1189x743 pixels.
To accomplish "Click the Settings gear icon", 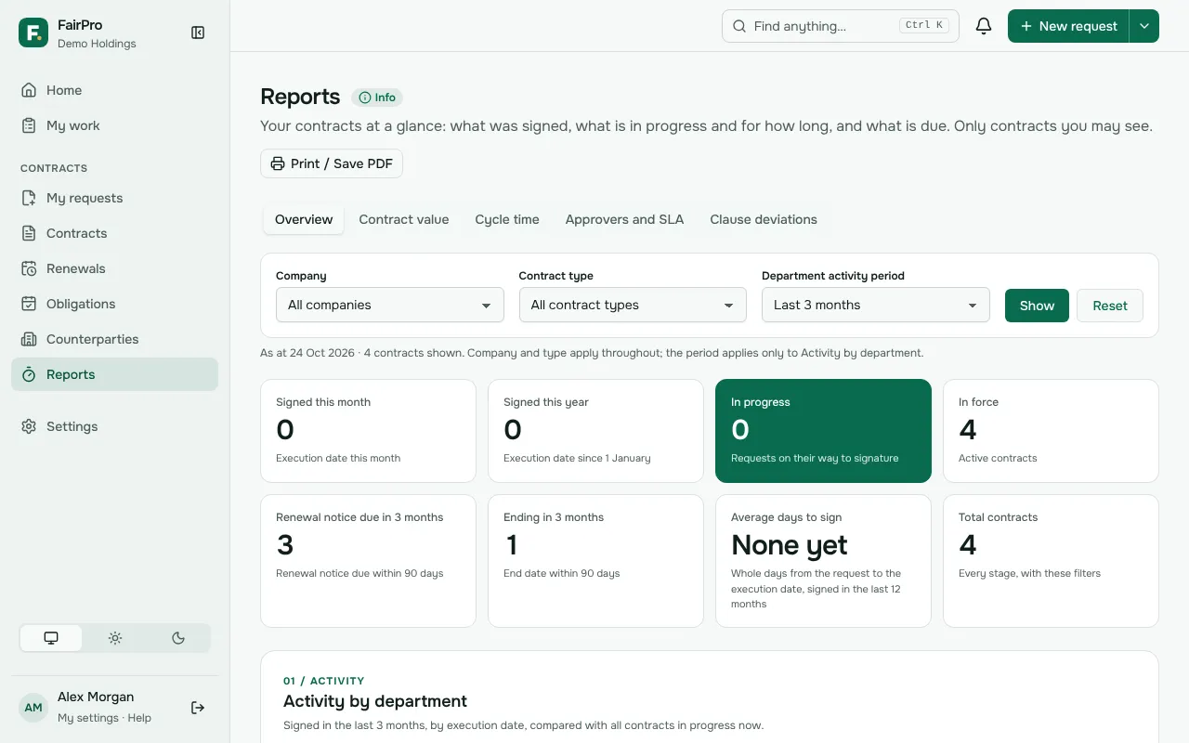I will point(29,426).
